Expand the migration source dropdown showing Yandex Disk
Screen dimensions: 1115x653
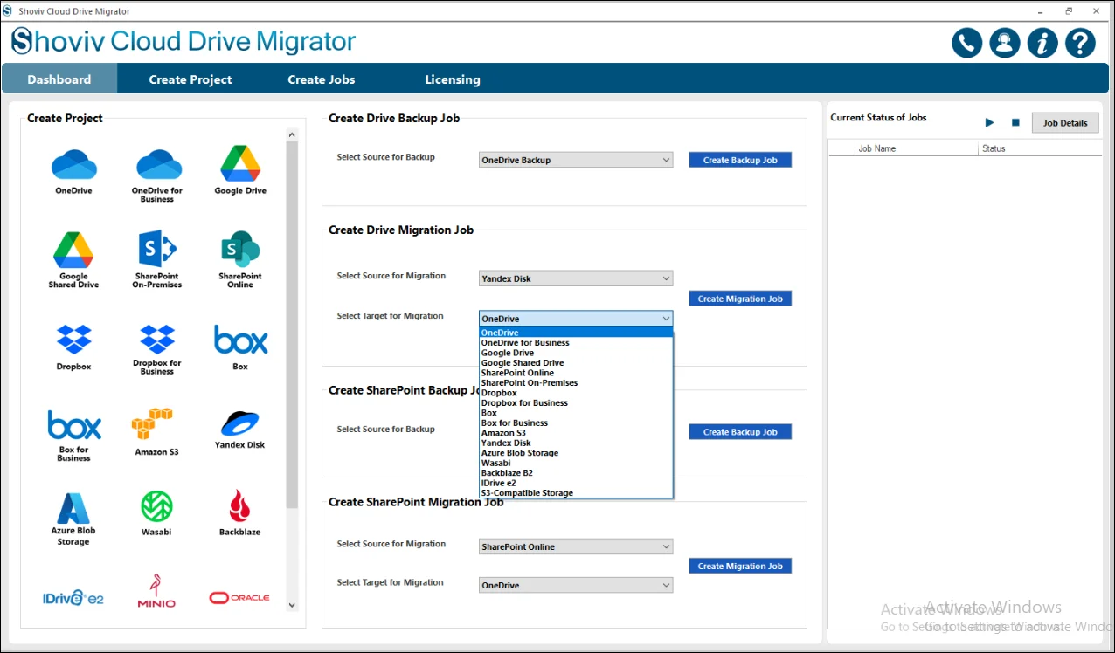pyautogui.click(x=576, y=278)
